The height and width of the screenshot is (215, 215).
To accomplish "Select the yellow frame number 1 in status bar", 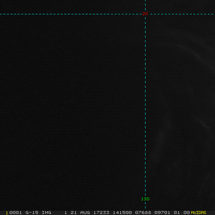I will click(7, 213).
